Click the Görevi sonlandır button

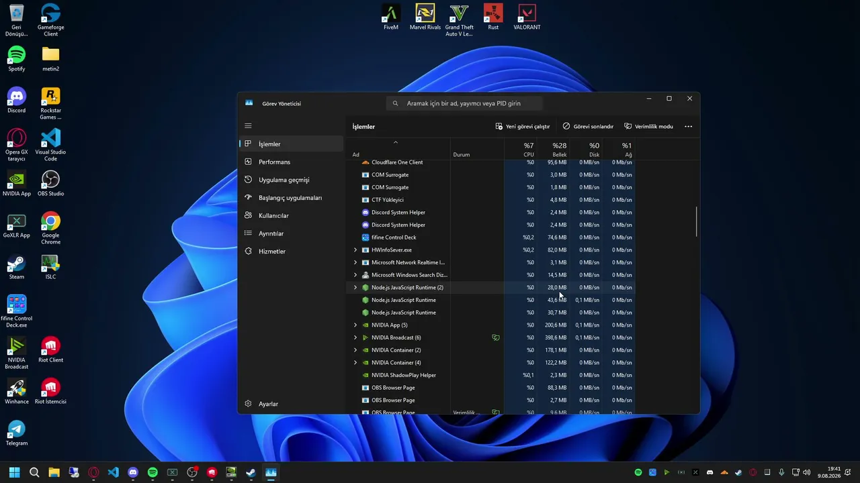coord(588,126)
